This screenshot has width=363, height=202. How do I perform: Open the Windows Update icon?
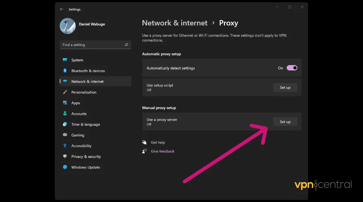click(x=65, y=167)
